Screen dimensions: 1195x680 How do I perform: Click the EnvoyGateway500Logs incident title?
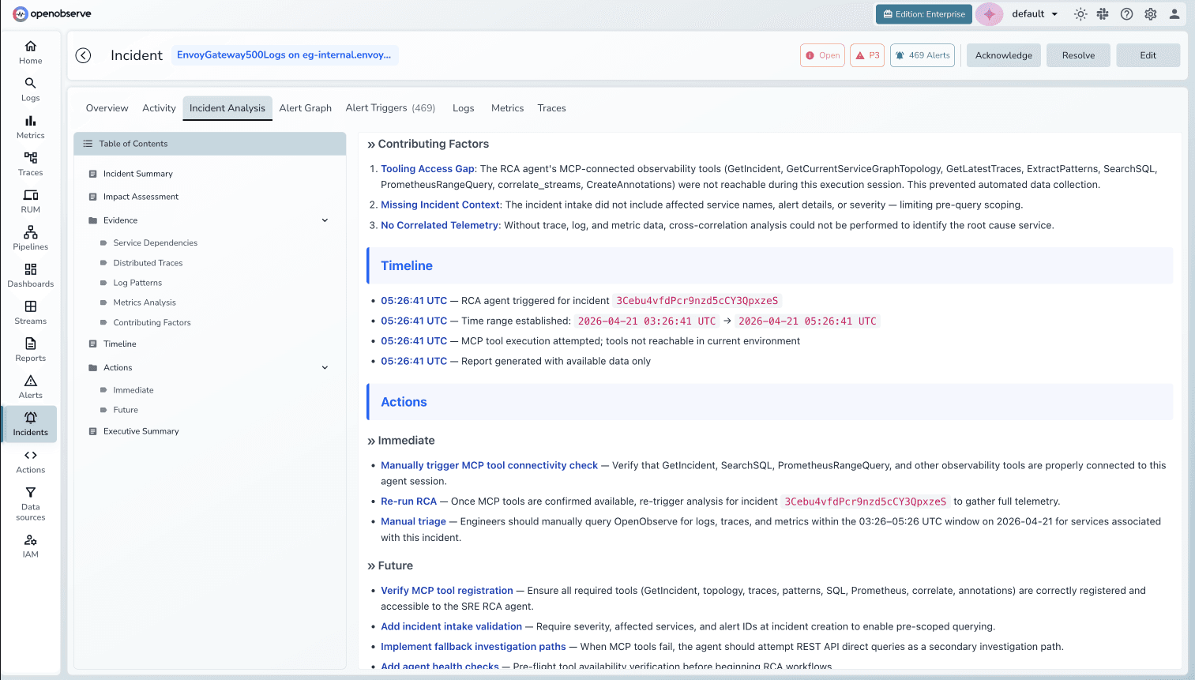[284, 54]
